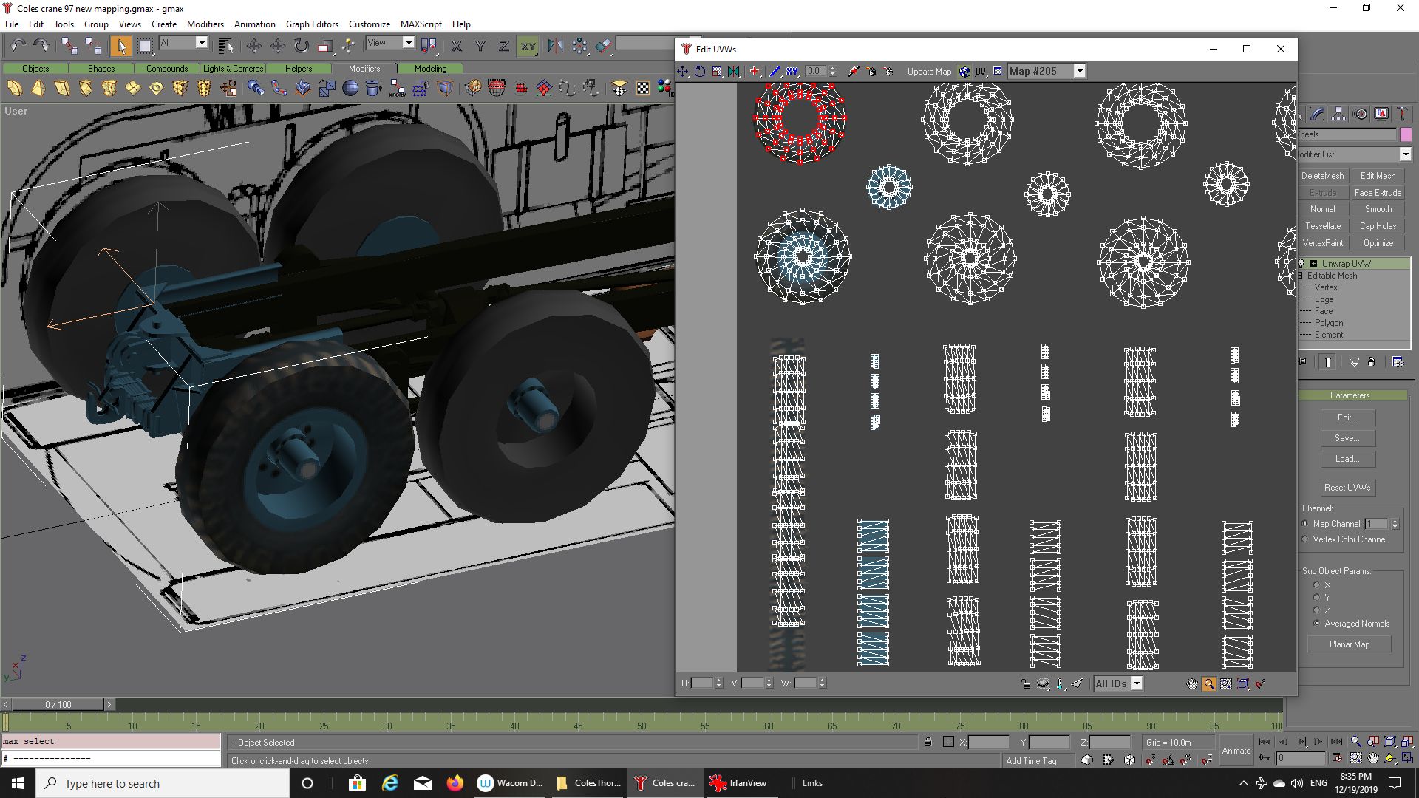The width and height of the screenshot is (1419, 798).
Task: Open the Graph Editors menu
Action: pyautogui.click(x=312, y=24)
